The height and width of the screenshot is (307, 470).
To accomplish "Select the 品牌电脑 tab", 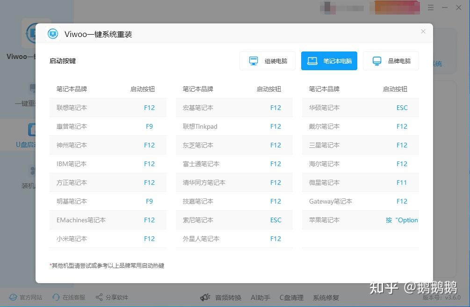I will click(391, 61).
